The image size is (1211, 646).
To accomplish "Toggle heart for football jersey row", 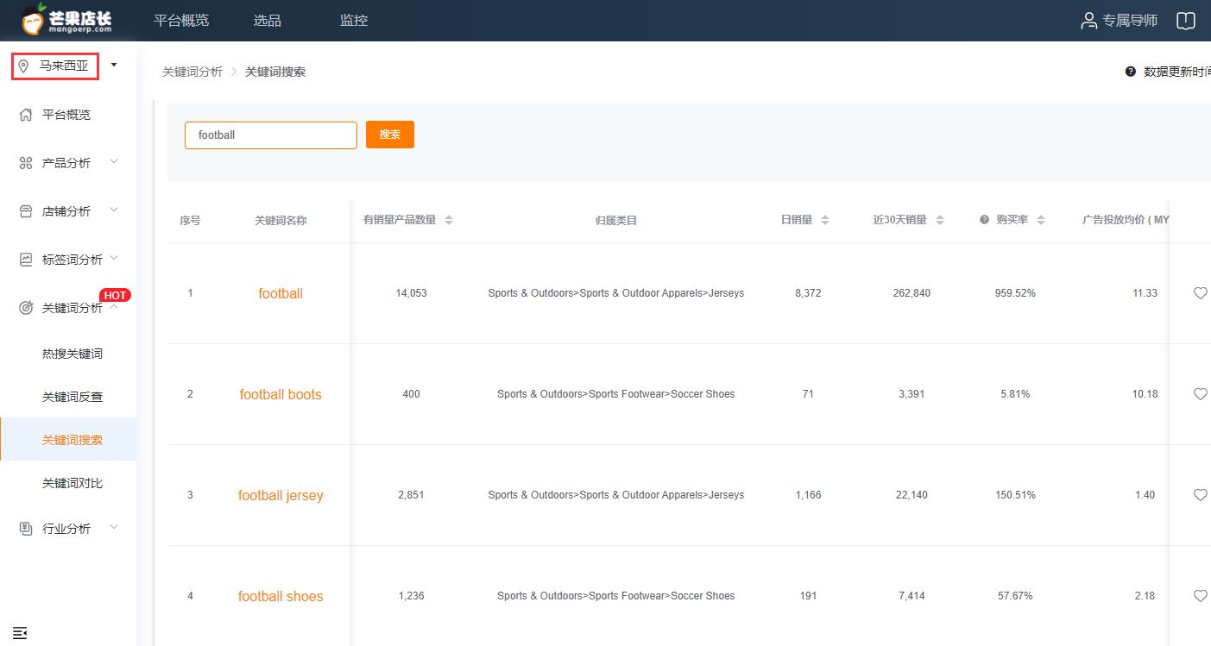I will 1200,495.
